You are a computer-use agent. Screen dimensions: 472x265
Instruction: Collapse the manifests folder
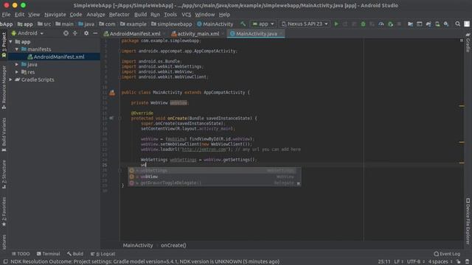17,49
